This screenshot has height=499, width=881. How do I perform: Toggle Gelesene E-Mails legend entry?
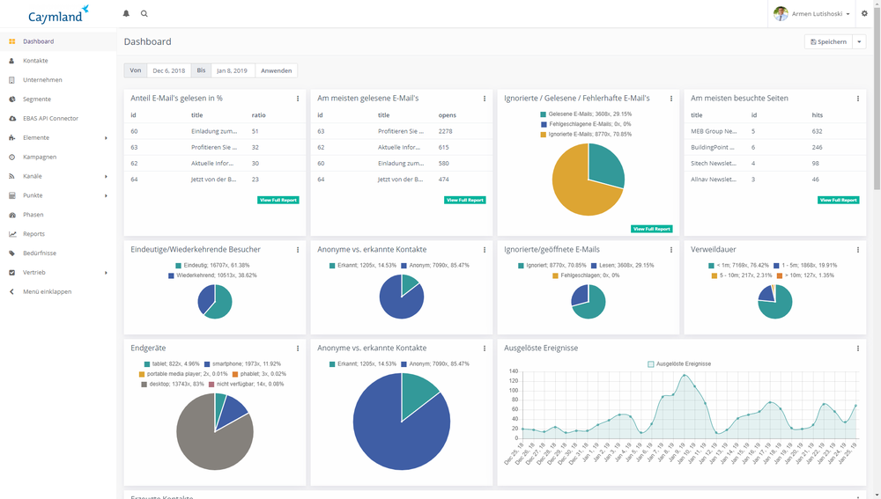pyautogui.click(x=586, y=114)
